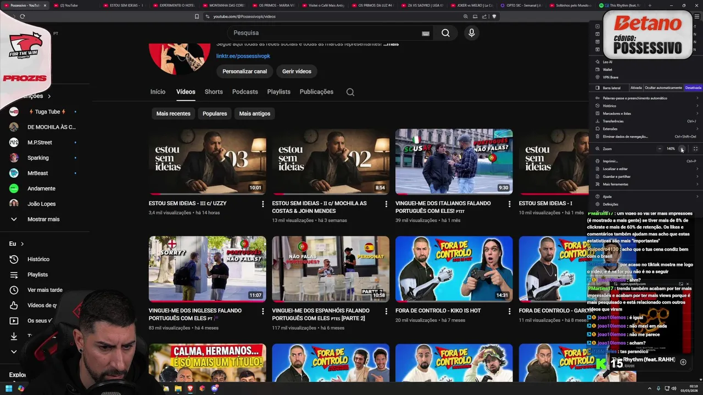703x395 pixels.
Task: Expand Guardar e partilhar submenu
Action: 646,177
